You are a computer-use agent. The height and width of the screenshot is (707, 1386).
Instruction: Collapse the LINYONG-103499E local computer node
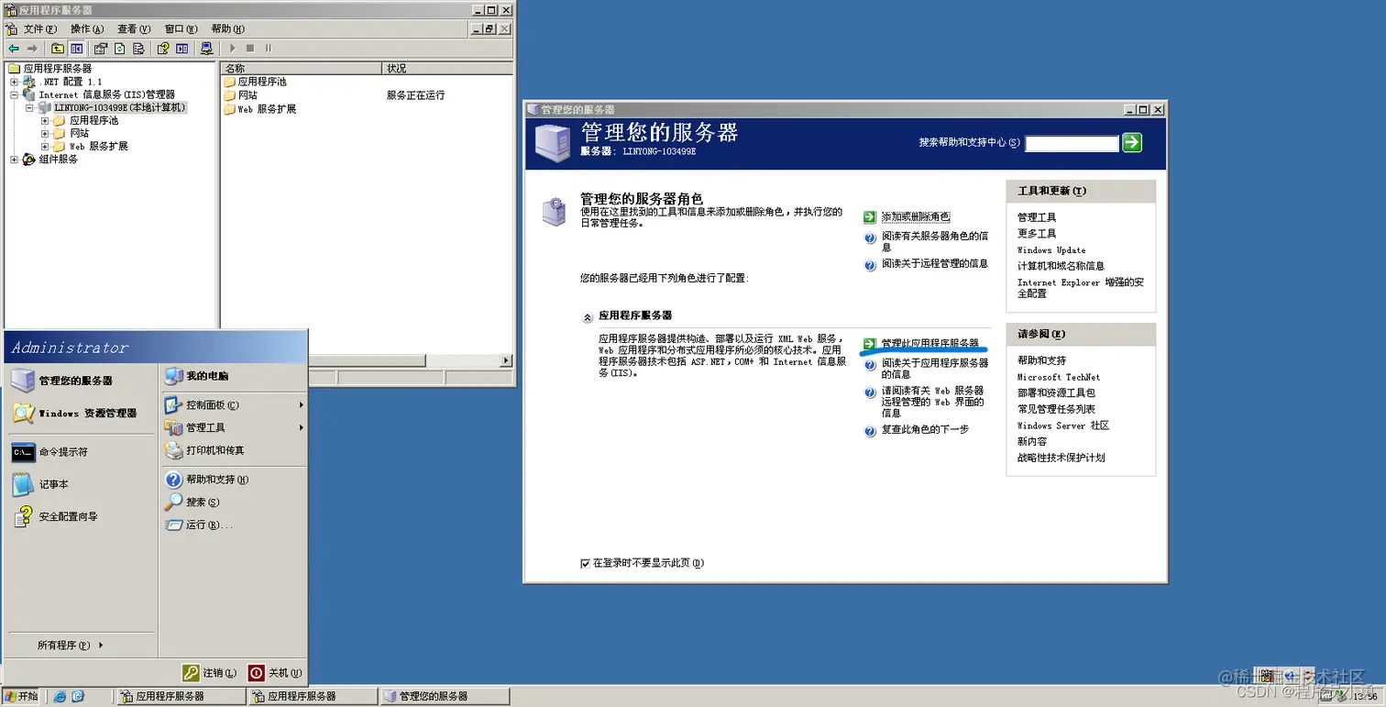pos(29,107)
